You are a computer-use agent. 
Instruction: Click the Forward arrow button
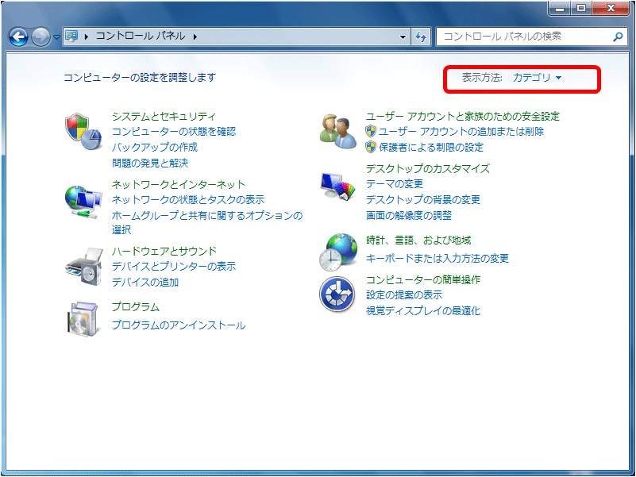(x=40, y=37)
